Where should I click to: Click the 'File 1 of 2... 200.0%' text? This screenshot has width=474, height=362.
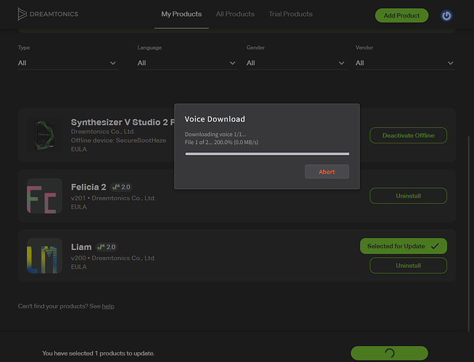click(x=222, y=142)
